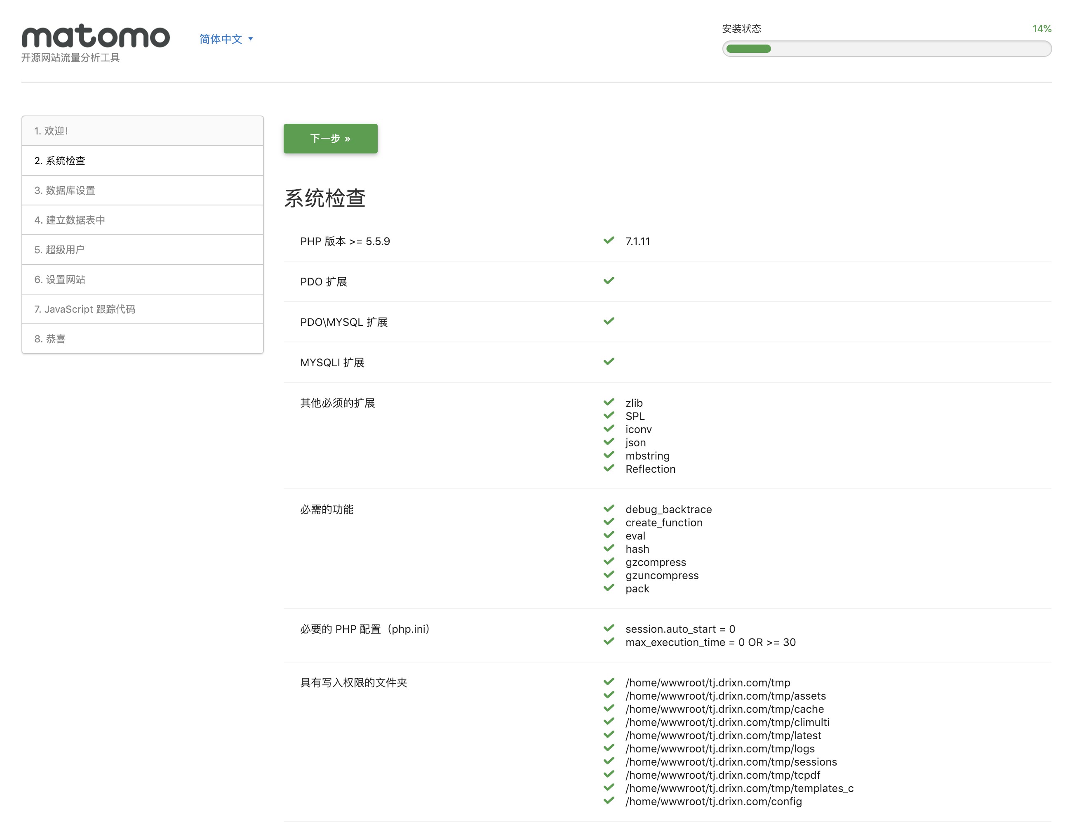1072x825 pixels.
Task: Click the checkmark beside mbstring
Action: pos(609,455)
